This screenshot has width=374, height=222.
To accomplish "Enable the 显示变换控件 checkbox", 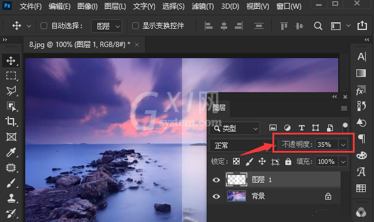I will coord(135,25).
